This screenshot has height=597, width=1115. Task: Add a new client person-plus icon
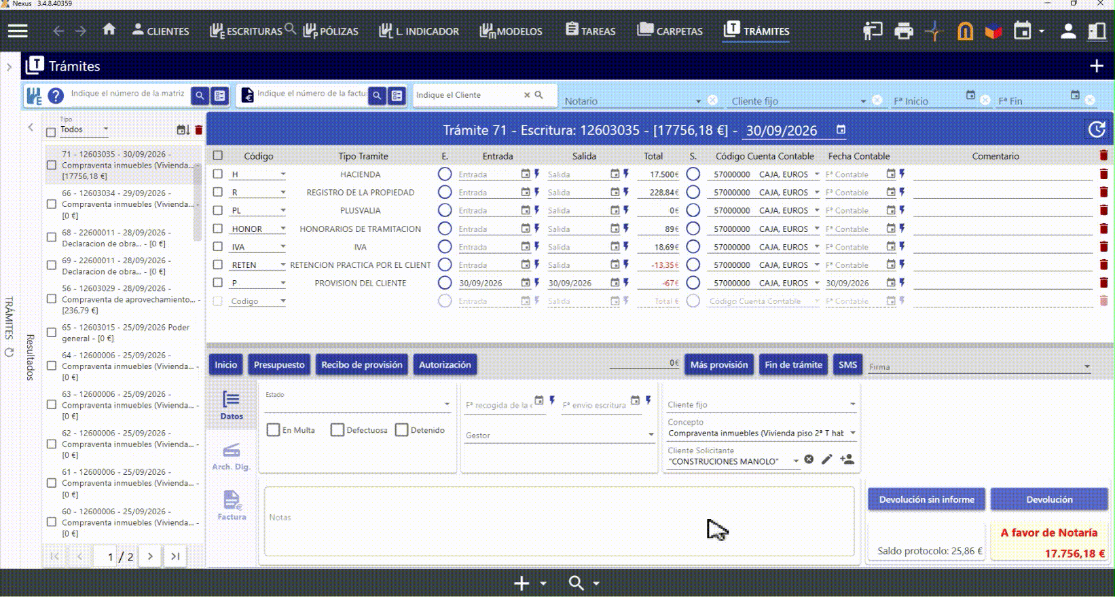pyautogui.click(x=847, y=459)
